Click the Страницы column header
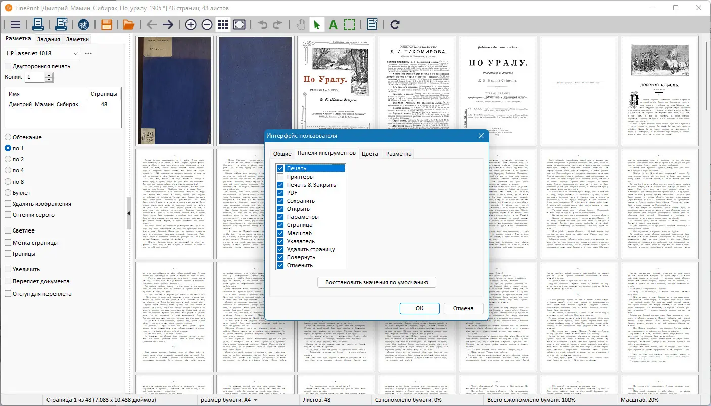 (x=104, y=94)
